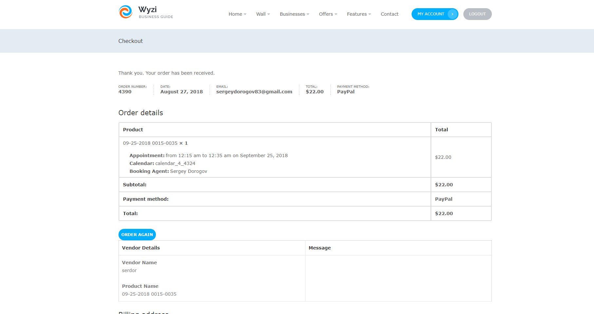594x314 pixels.
Task: Click the vendor name serdor
Action: click(129, 270)
